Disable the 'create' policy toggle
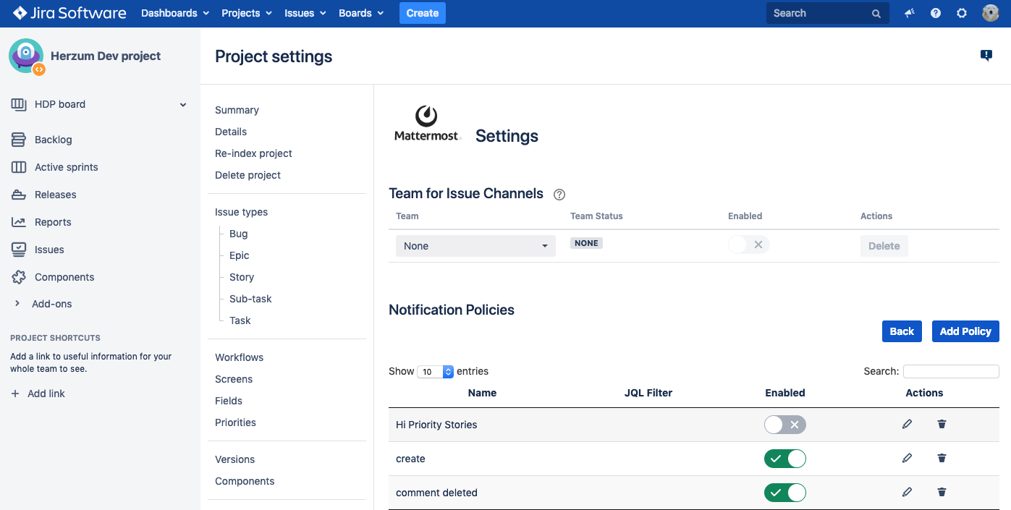Viewport: 1011px width, 510px height. (x=784, y=459)
